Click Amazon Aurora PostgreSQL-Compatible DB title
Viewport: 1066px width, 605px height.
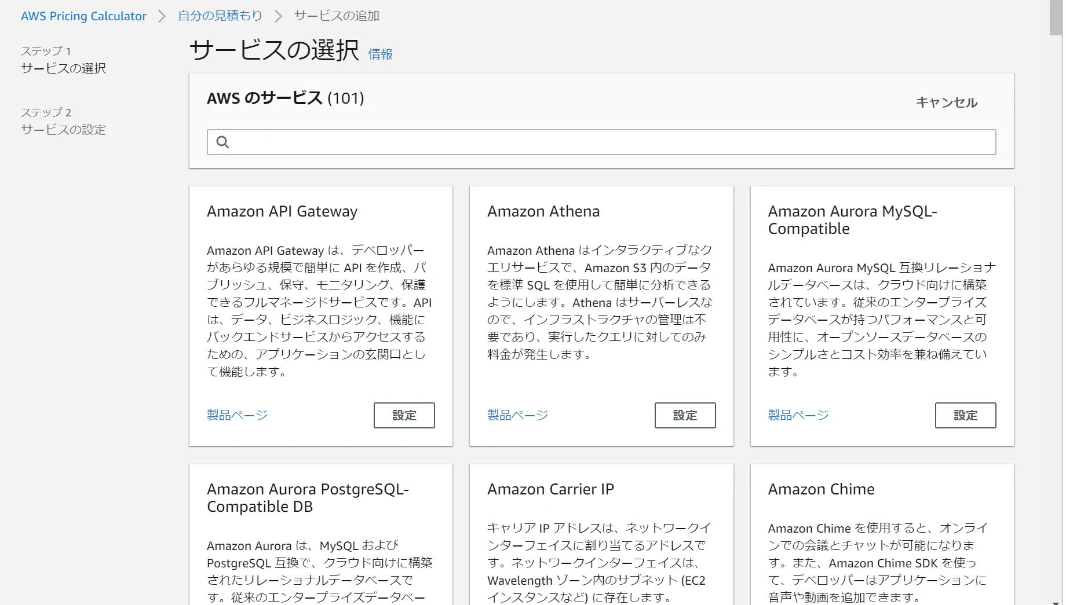308,498
